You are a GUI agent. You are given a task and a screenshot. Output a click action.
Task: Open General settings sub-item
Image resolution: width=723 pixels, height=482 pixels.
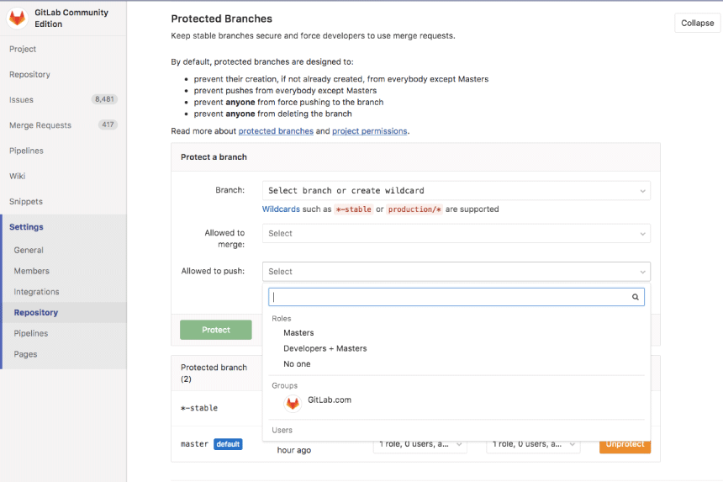pos(29,250)
